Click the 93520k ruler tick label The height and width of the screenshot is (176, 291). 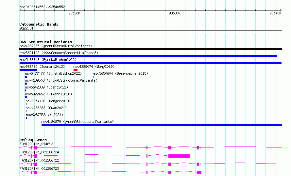click(74, 13)
